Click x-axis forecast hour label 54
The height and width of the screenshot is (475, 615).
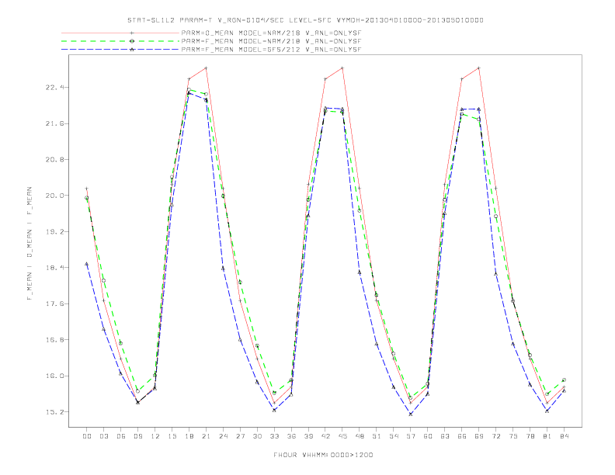[394, 436]
